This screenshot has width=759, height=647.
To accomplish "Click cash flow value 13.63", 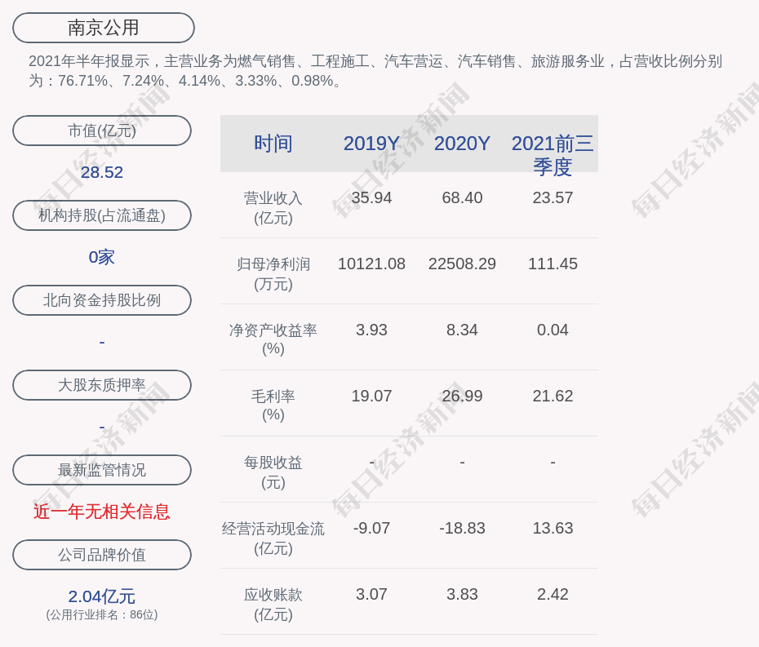I will 553,528.
